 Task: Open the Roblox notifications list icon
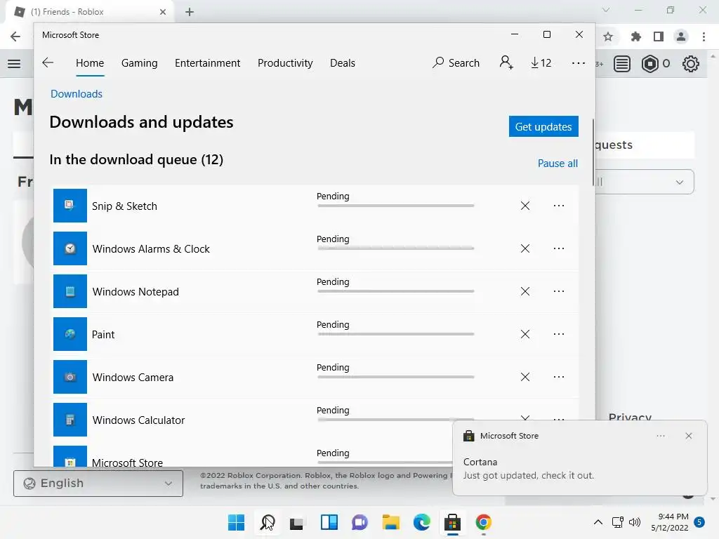(x=622, y=64)
